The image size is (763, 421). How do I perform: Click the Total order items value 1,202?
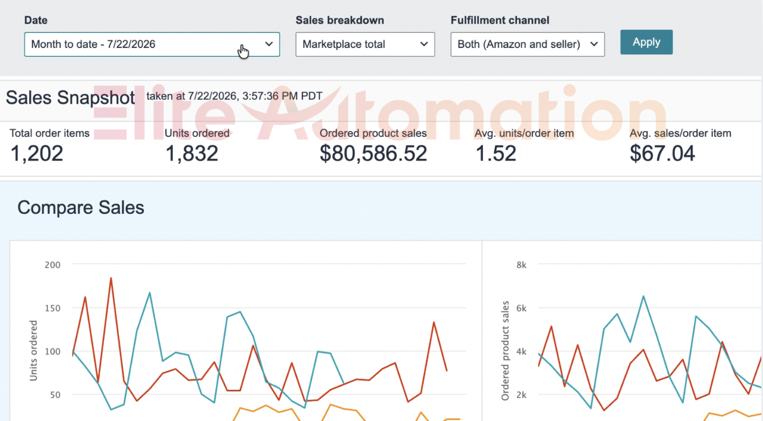pyautogui.click(x=37, y=153)
